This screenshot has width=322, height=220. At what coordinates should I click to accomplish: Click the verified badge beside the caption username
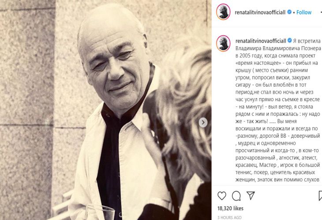(289, 40)
